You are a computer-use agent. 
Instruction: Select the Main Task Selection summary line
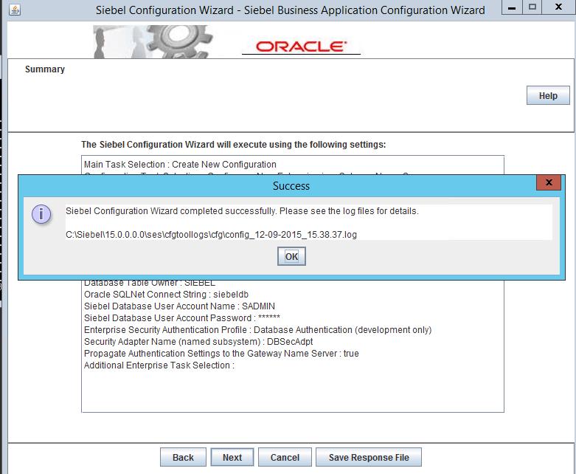pos(180,165)
